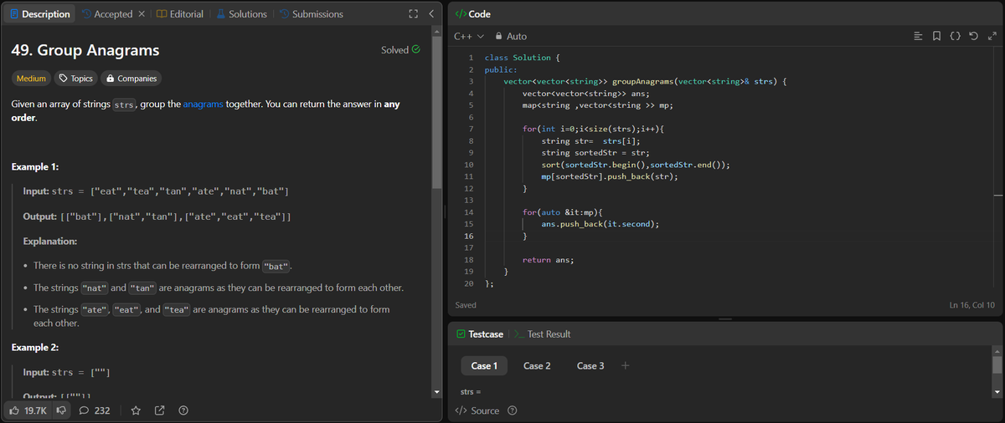Viewport: 1005px width, 423px height.
Task: Click the green Solved checkmark icon
Action: tap(416, 50)
